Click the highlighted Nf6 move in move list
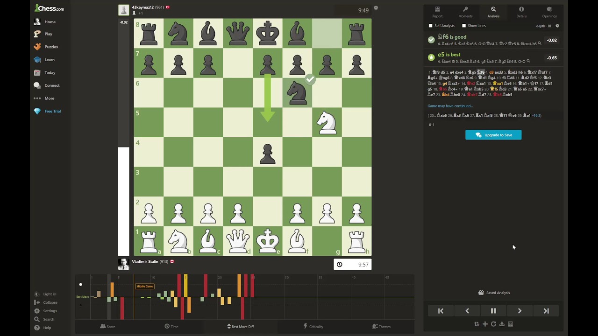 coord(481,72)
